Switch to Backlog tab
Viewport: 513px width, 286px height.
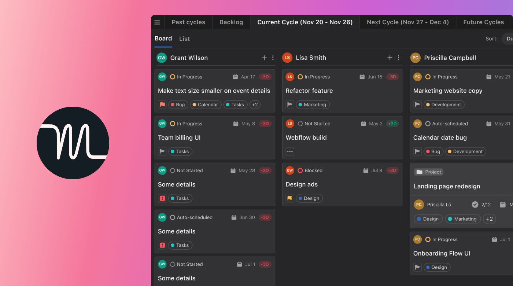[231, 22]
